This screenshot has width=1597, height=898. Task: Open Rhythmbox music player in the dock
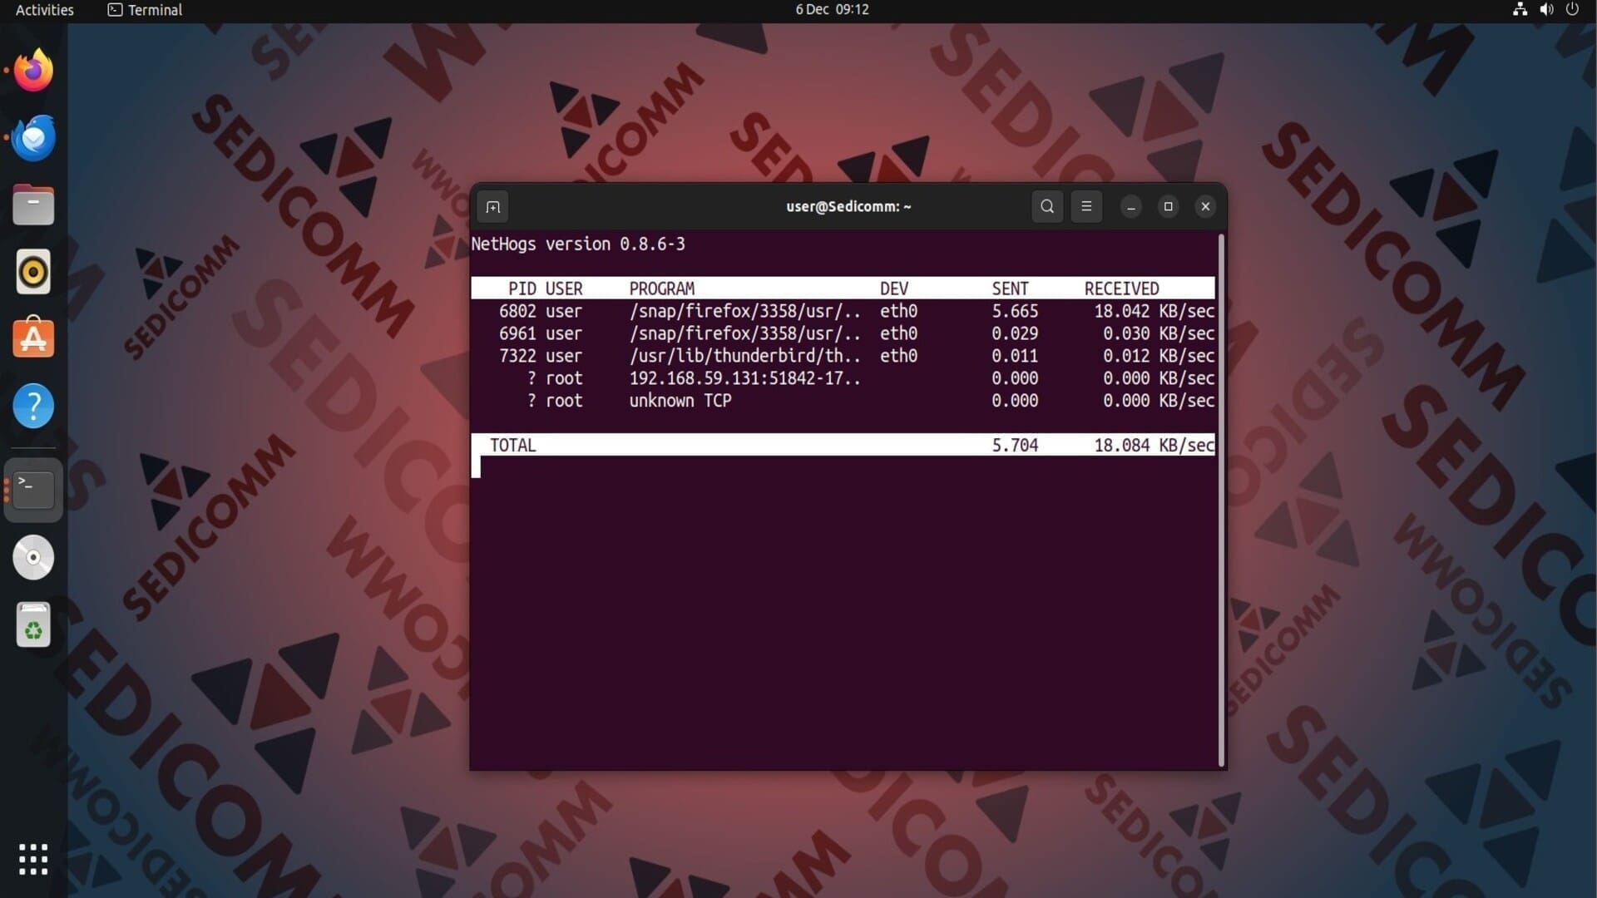pyautogui.click(x=33, y=272)
